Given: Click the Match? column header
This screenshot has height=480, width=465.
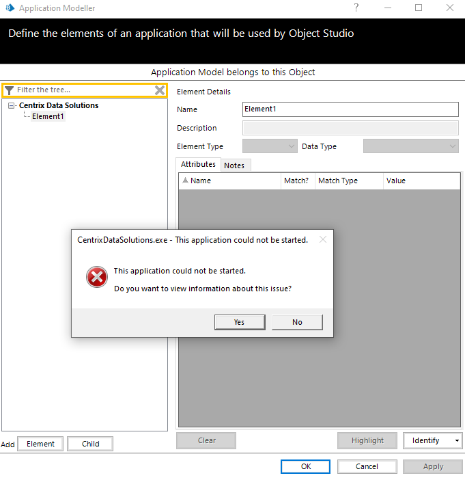Looking at the screenshot, I should tap(298, 181).
